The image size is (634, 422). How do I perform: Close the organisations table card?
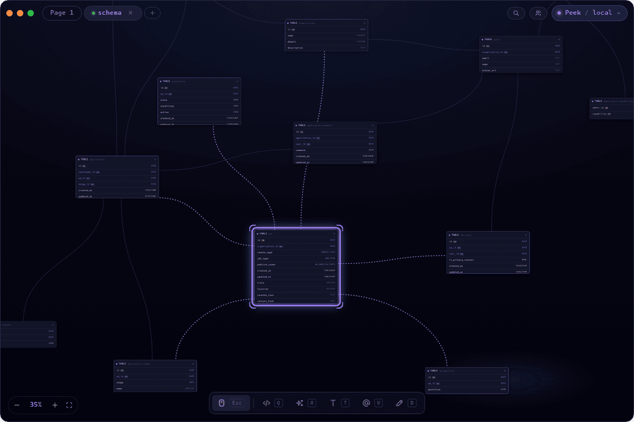pos(364,23)
